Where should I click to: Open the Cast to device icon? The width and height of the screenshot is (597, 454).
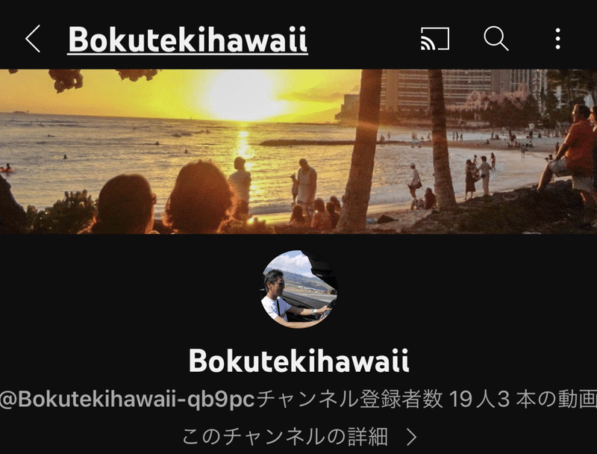coord(435,39)
